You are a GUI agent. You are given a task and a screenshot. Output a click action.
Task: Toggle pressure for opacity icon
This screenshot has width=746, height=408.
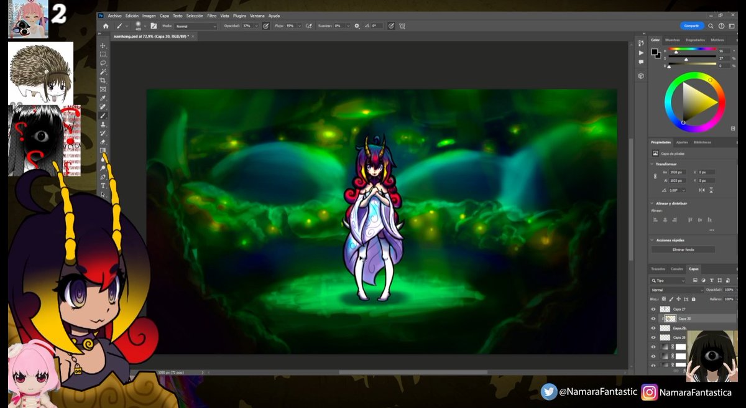[x=265, y=26]
